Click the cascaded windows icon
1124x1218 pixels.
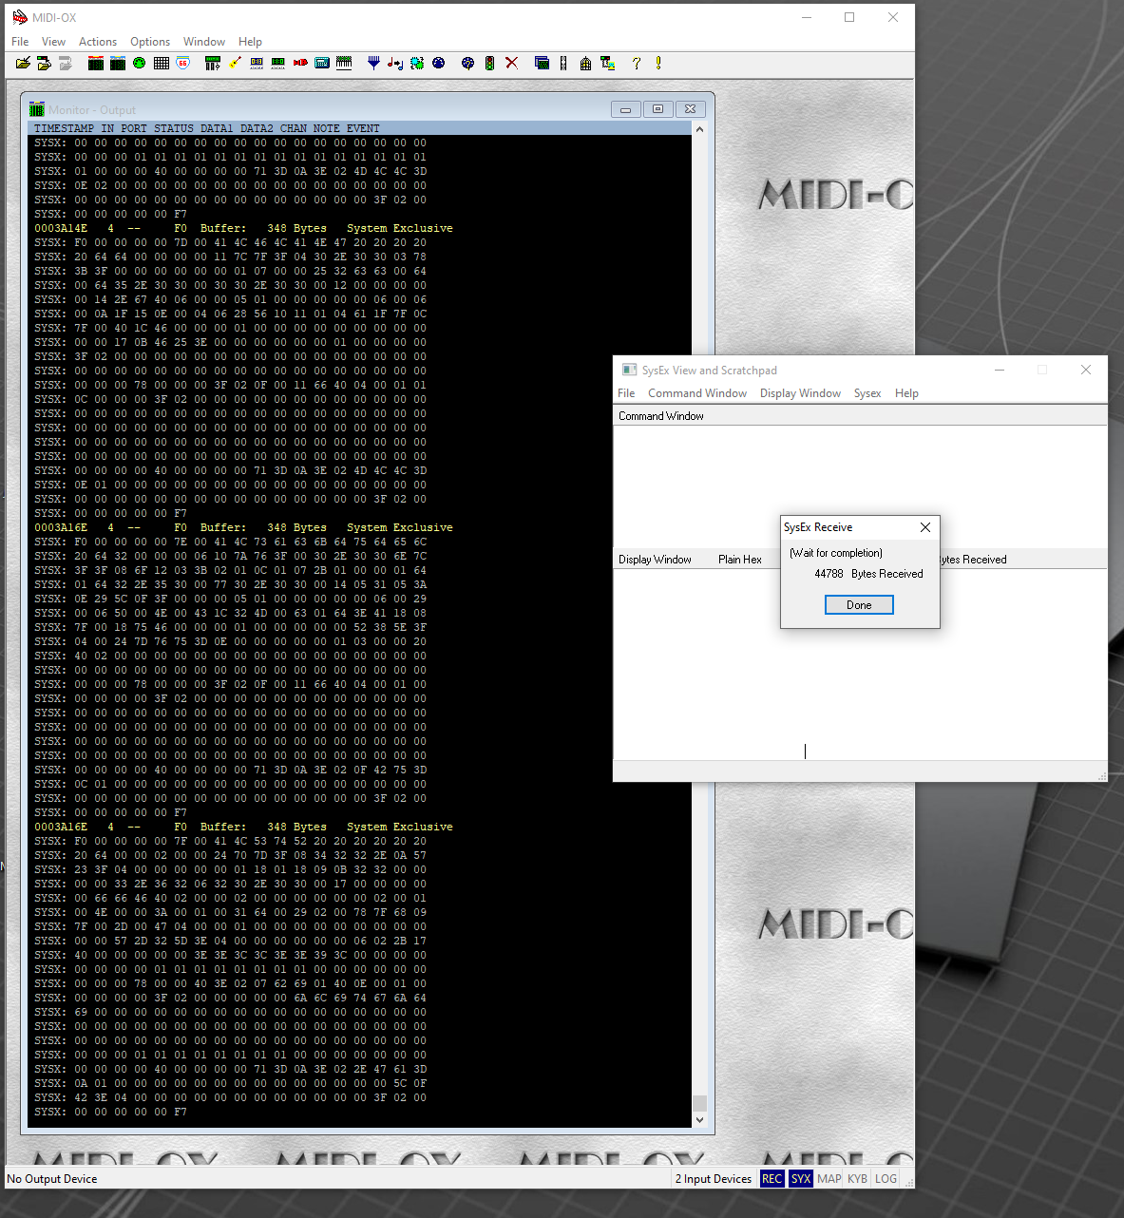pyautogui.click(x=542, y=64)
